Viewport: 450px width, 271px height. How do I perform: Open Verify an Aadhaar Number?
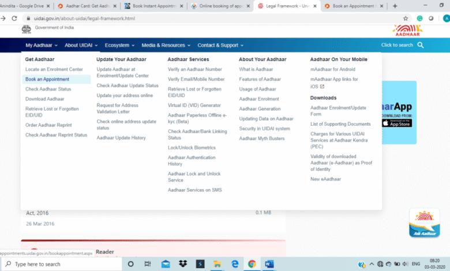pos(195,69)
